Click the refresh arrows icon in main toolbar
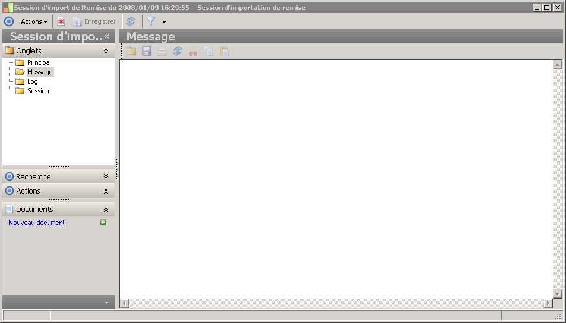The width and height of the screenshot is (566, 323). pos(130,21)
